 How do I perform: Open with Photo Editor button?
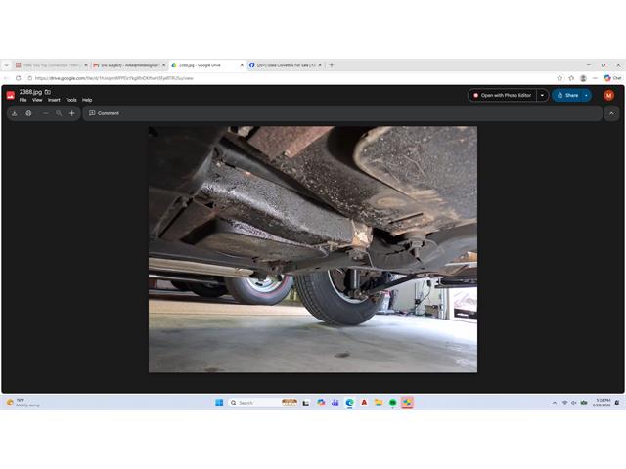coord(502,96)
